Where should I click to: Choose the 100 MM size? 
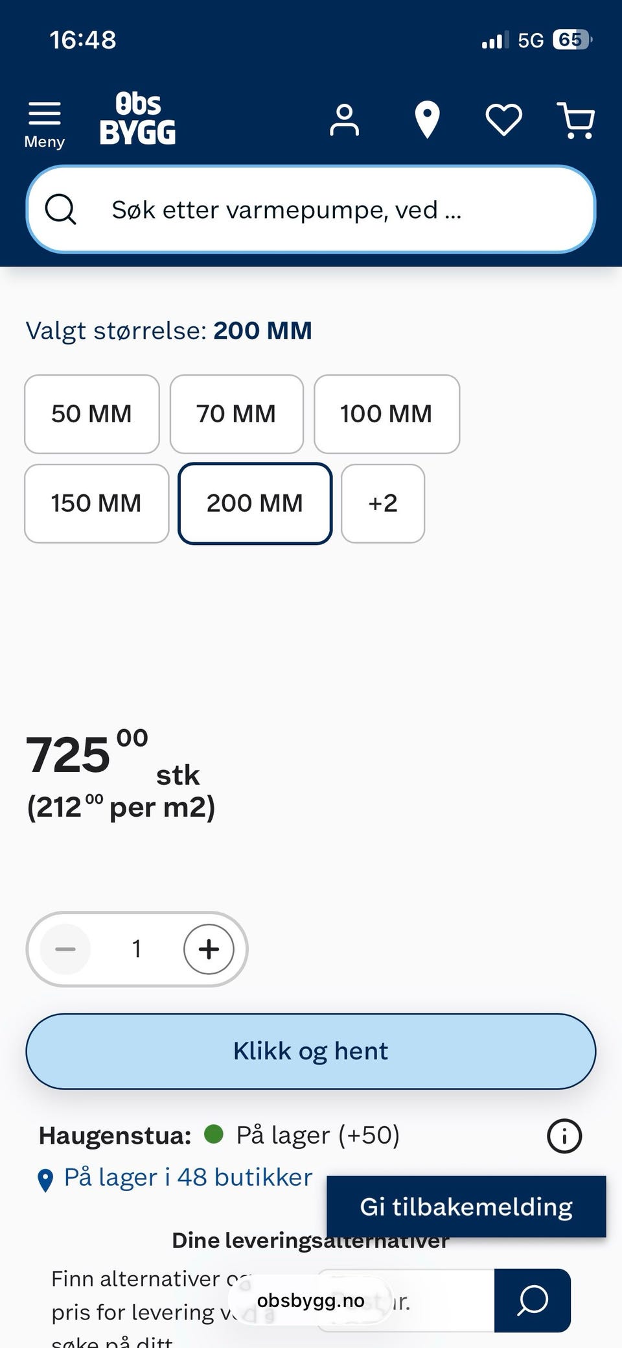point(386,414)
